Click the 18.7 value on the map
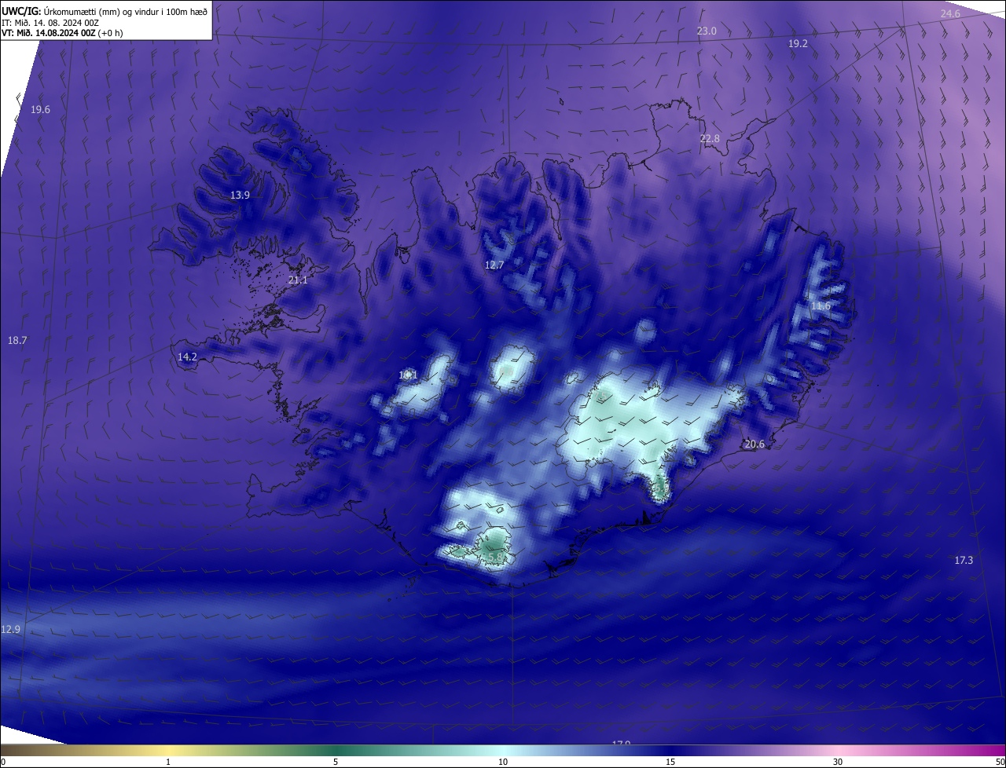The image size is (1006, 768). coord(17,340)
